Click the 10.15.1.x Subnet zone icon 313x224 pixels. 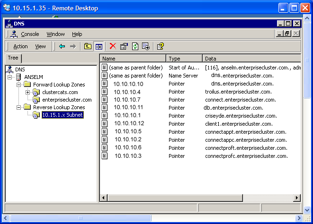coord(36,115)
